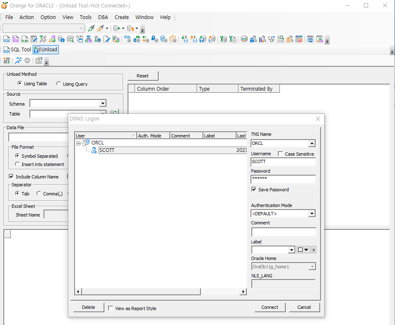Open the Oracle Home dropdown

(312, 267)
